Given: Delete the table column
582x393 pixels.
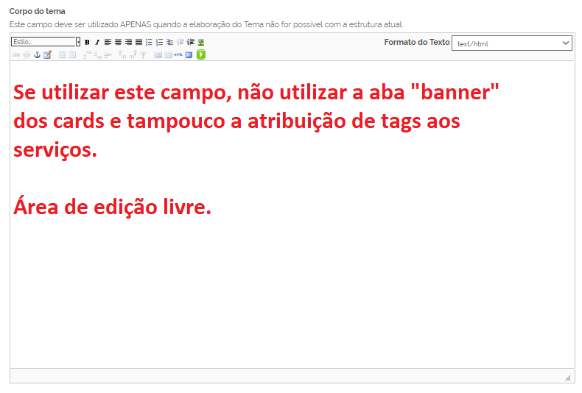Looking at the screenshot, I should [143, 55].
